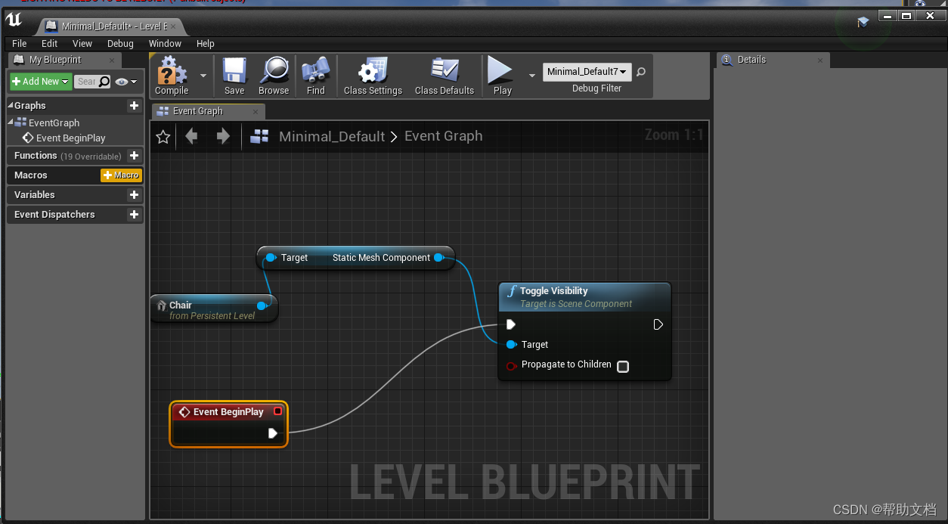
Task: Open the Play options dropdown arrow
Action: [x=531, y=76]
